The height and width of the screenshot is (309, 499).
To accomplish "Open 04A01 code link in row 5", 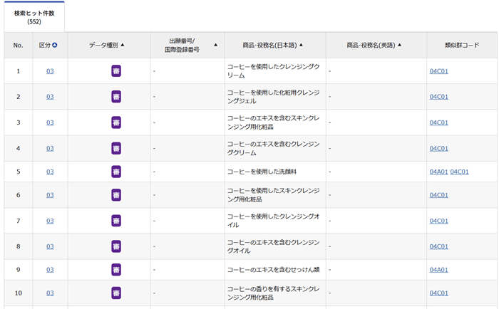I will click(439, 172).
